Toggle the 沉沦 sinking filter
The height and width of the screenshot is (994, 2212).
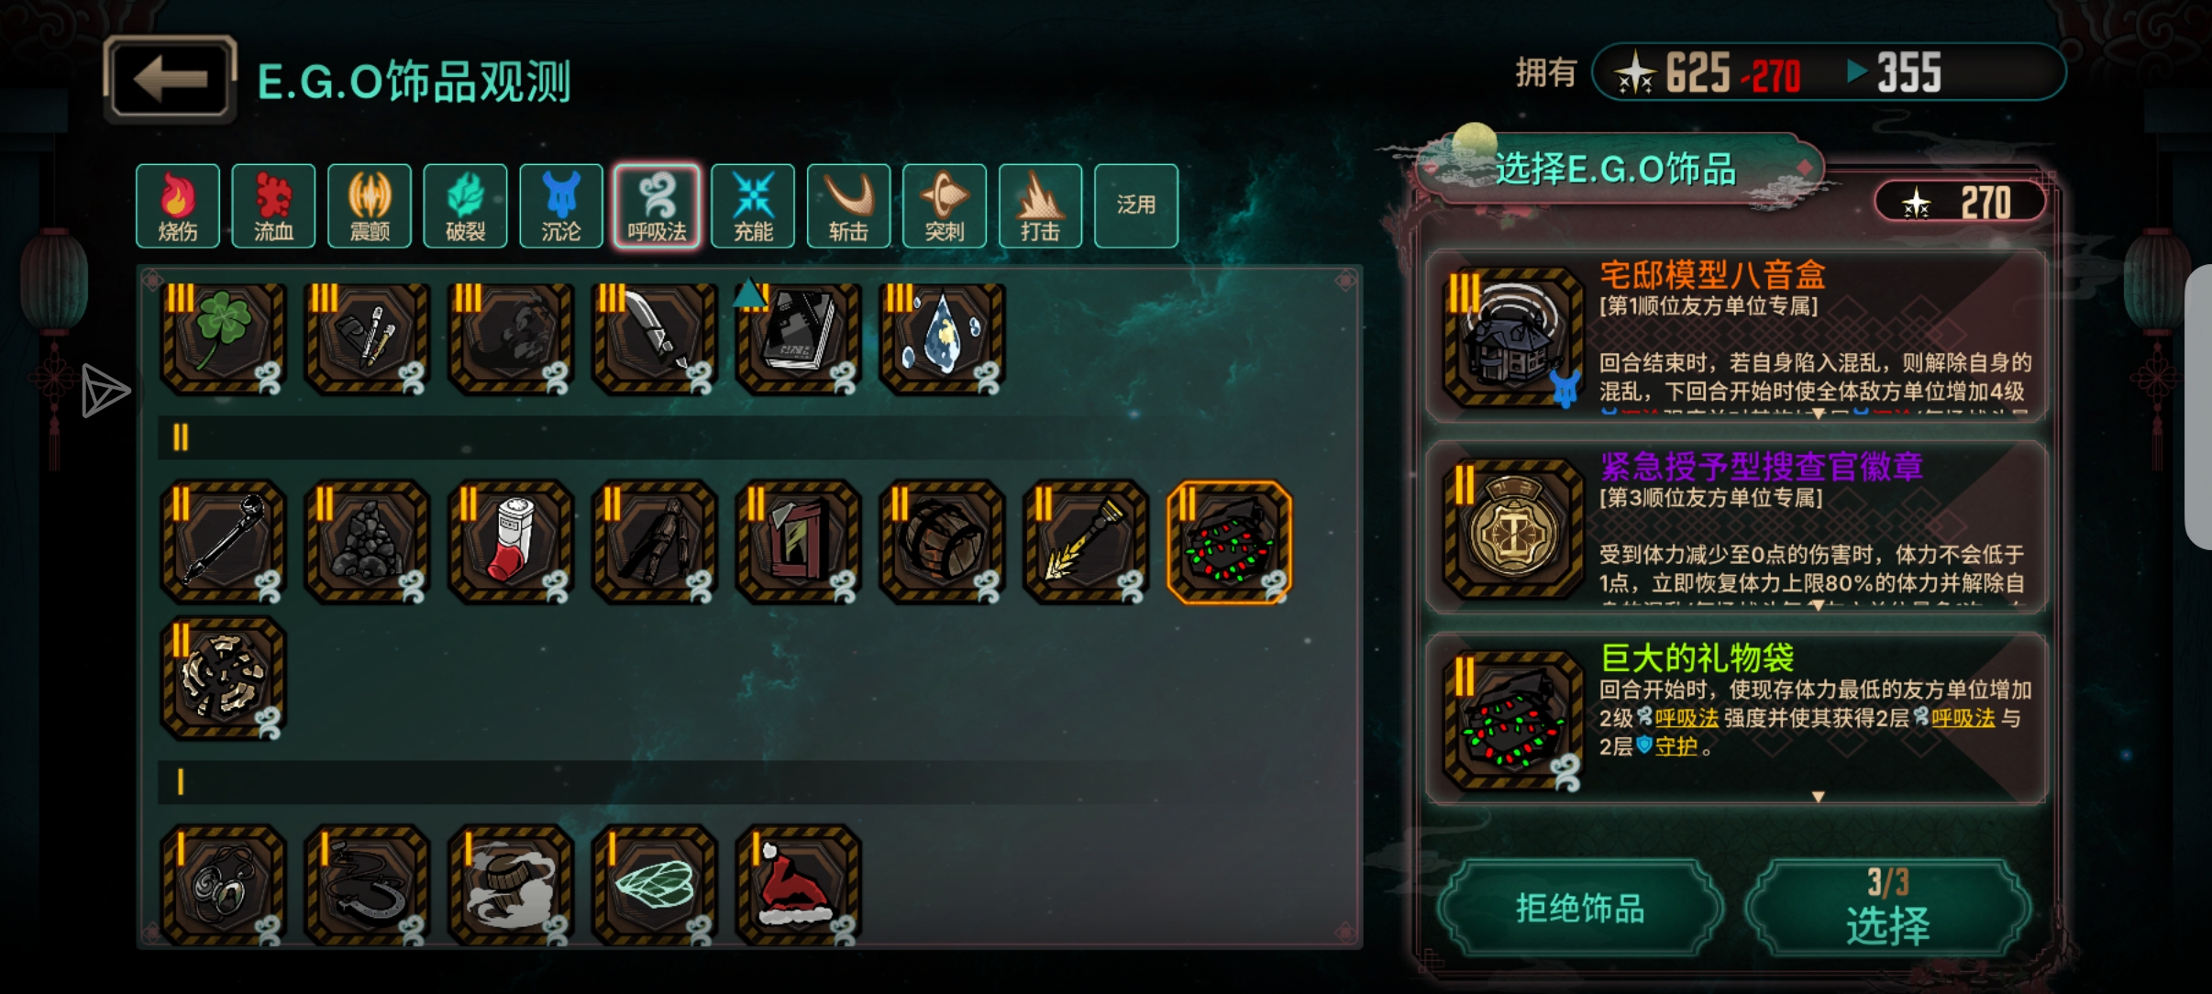560,205
